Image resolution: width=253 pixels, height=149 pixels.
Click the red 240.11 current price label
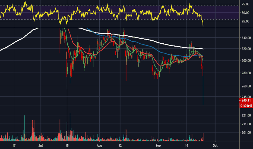(x=246, y=101)
